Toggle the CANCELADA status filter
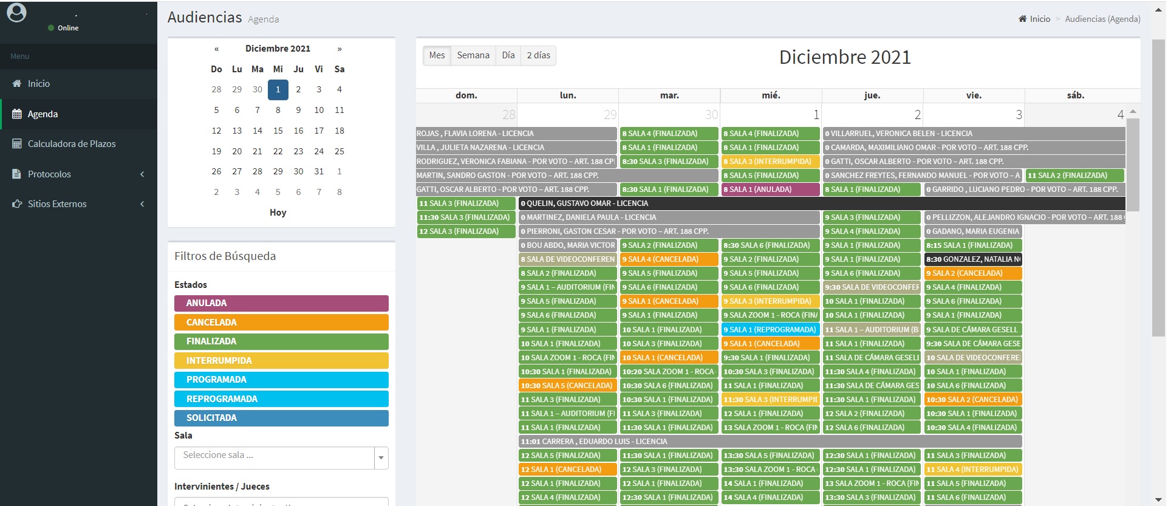 [x=281, y=323]
